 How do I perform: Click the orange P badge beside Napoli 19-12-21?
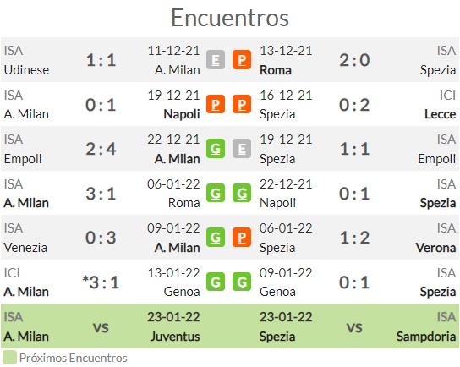(216, 104)
